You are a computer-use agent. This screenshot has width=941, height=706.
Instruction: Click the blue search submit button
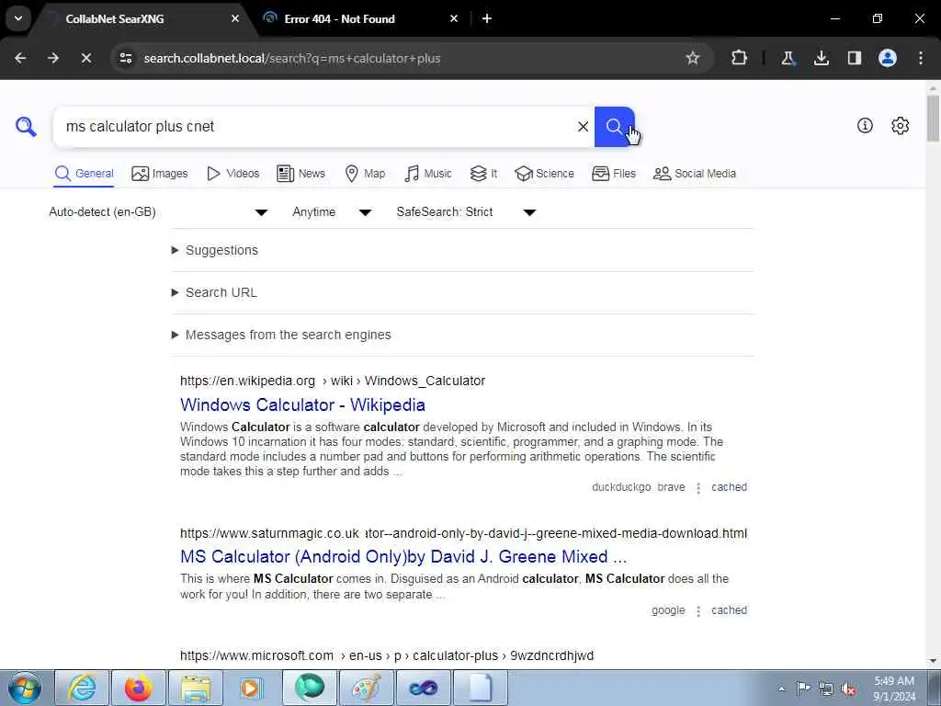click(614, 127)
